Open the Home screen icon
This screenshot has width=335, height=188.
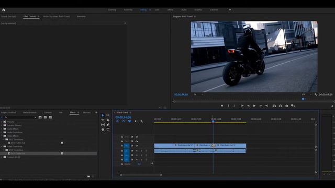coord(4,10)
